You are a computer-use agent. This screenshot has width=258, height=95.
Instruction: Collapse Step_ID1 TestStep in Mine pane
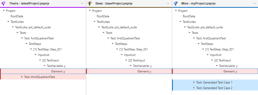203,49
